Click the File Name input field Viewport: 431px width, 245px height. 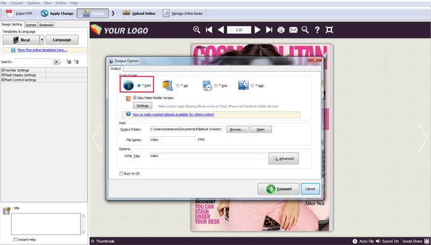(x=172, y=140)
